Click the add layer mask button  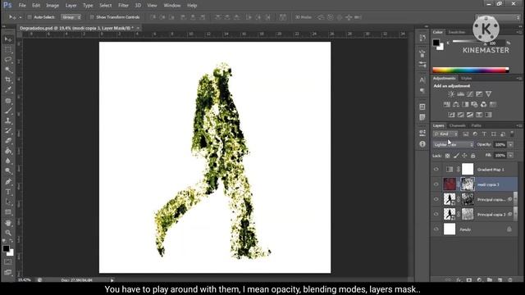[469, 280]
